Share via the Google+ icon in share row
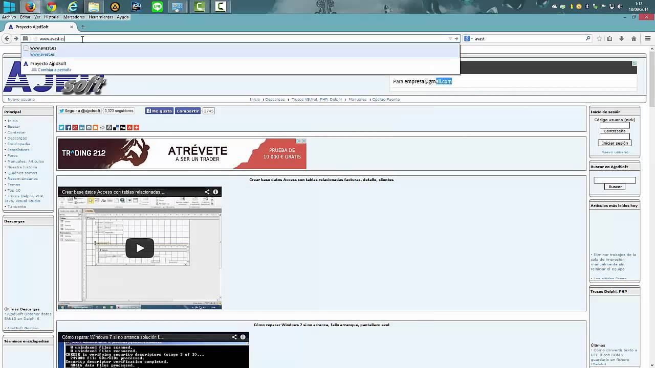Viewport: 655px width, 368px height. 75,127
